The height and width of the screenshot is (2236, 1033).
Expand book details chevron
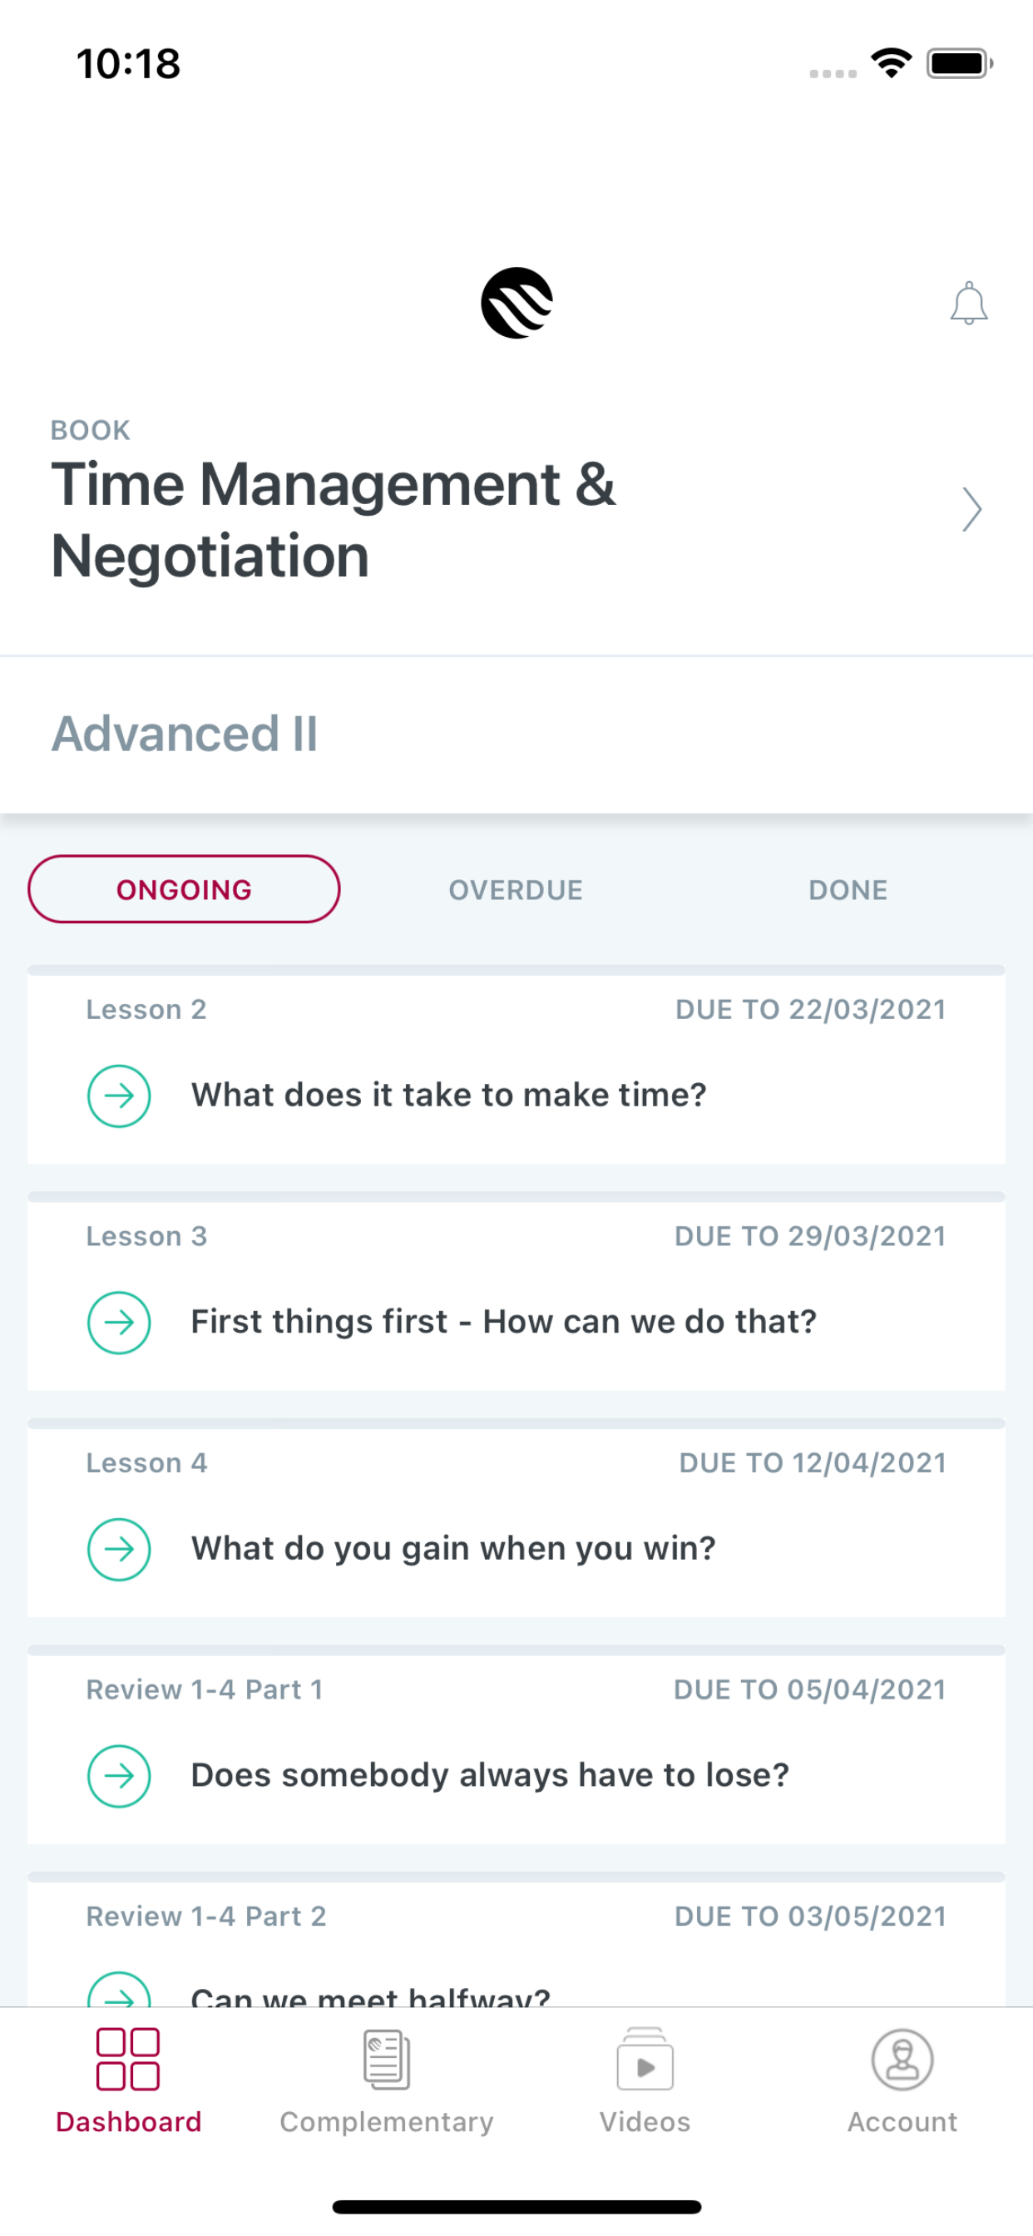click(971, 510)
